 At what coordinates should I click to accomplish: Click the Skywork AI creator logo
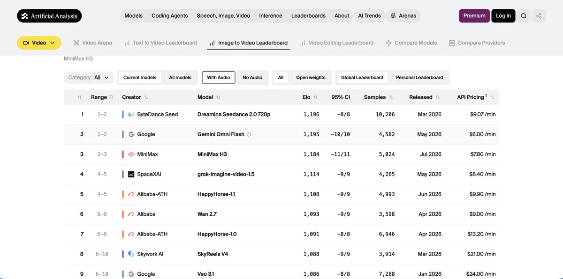coord(131,254)
